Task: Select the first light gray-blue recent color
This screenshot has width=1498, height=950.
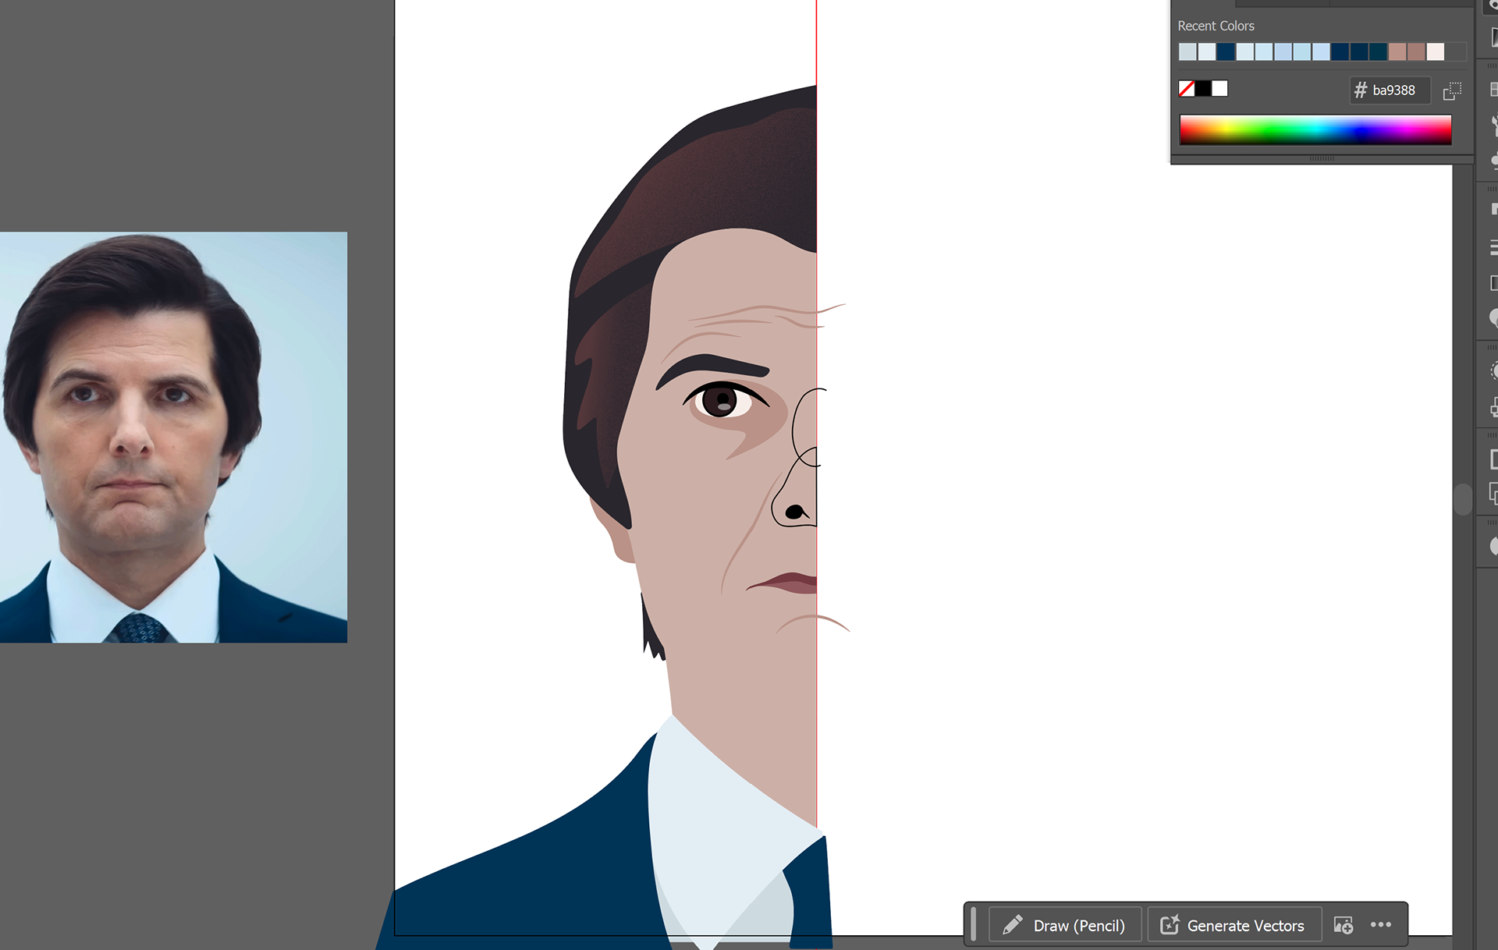Action: pos(1187,52)
